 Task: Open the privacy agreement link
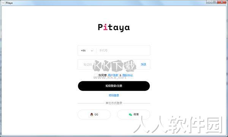[128, 75]
